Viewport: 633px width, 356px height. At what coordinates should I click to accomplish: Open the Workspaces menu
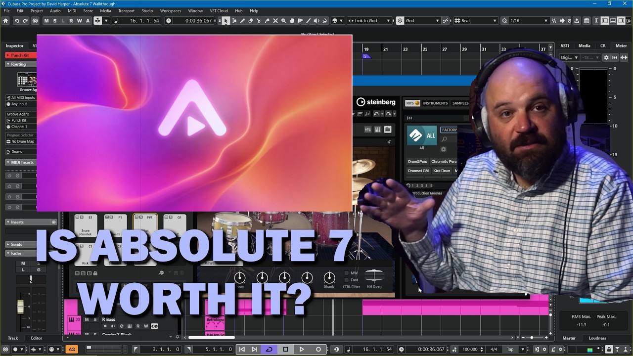(170, 11)
